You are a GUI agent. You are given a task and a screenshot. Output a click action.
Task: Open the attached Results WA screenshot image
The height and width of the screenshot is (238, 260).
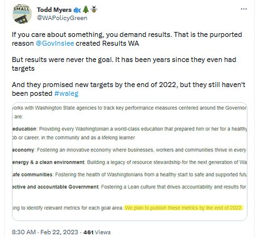coord(130,162)
